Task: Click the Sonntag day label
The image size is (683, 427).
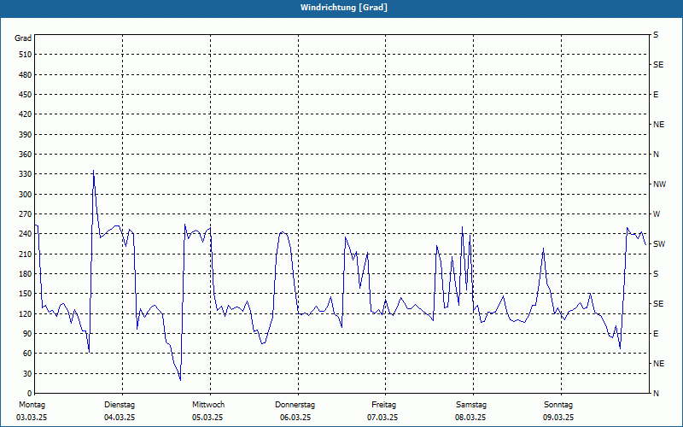Action: [x=558, y=405]
